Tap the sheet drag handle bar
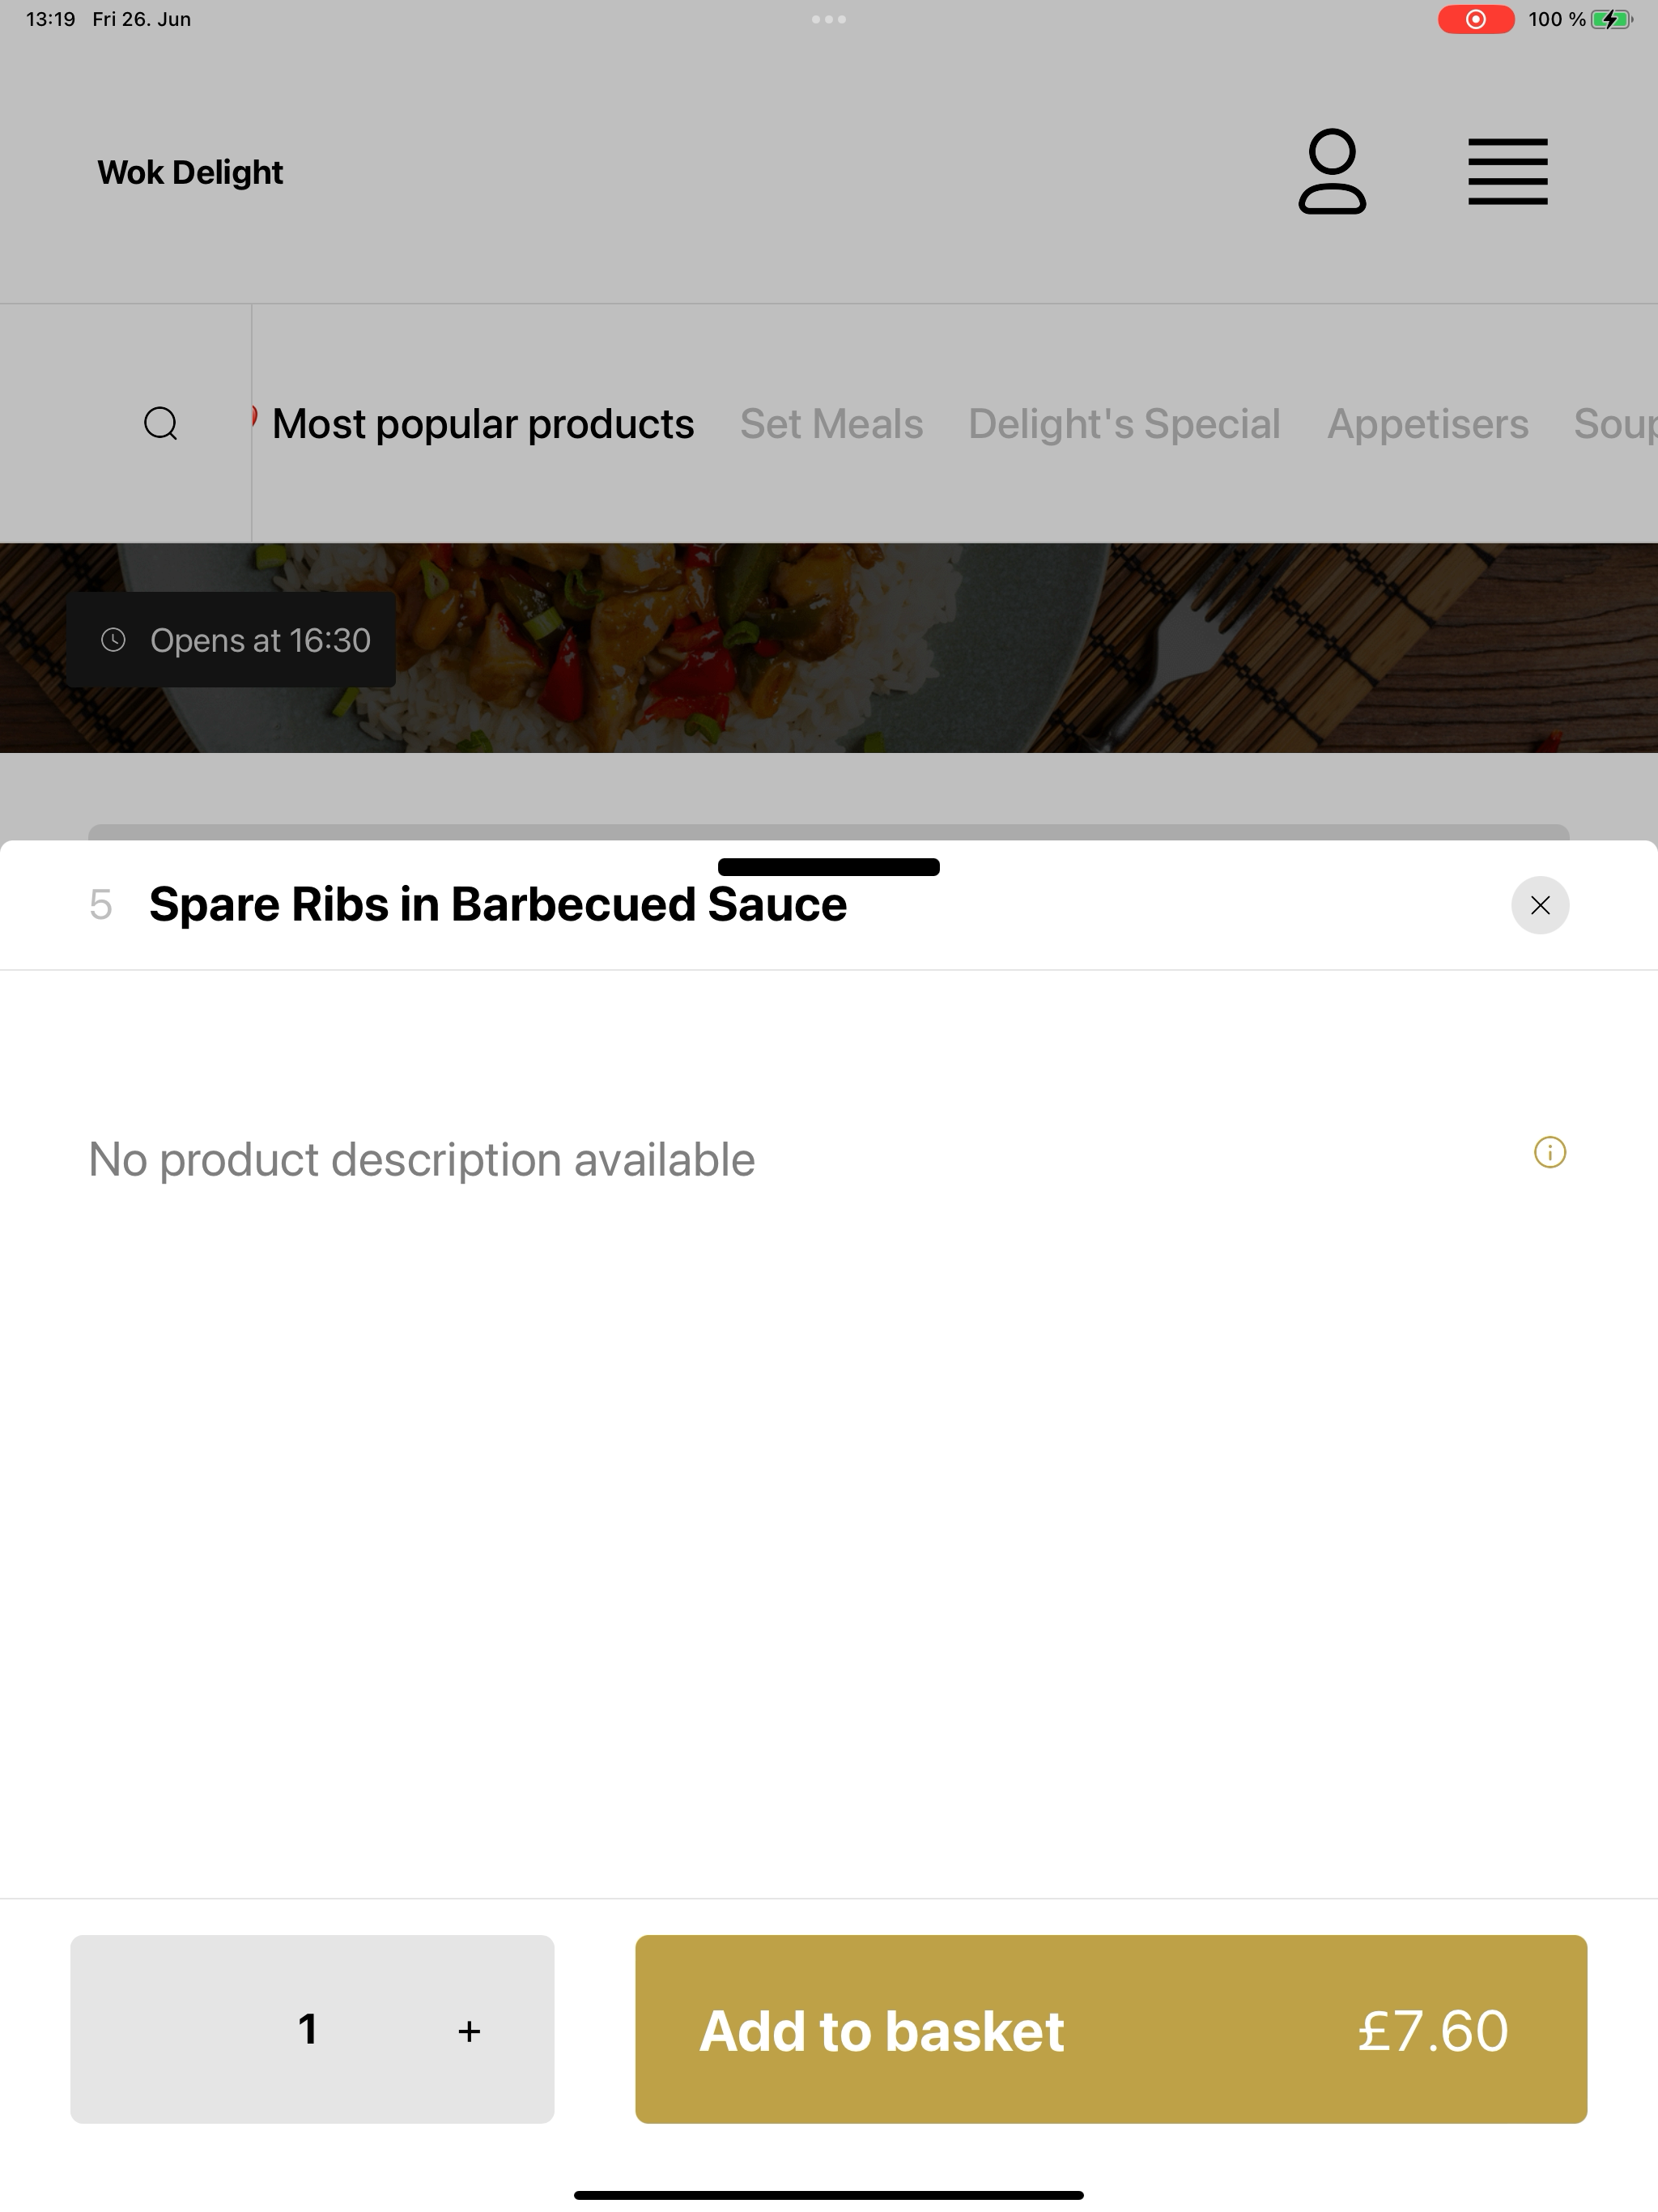The width and height of the screenshot is (1658, 2212). click(829, 867)
